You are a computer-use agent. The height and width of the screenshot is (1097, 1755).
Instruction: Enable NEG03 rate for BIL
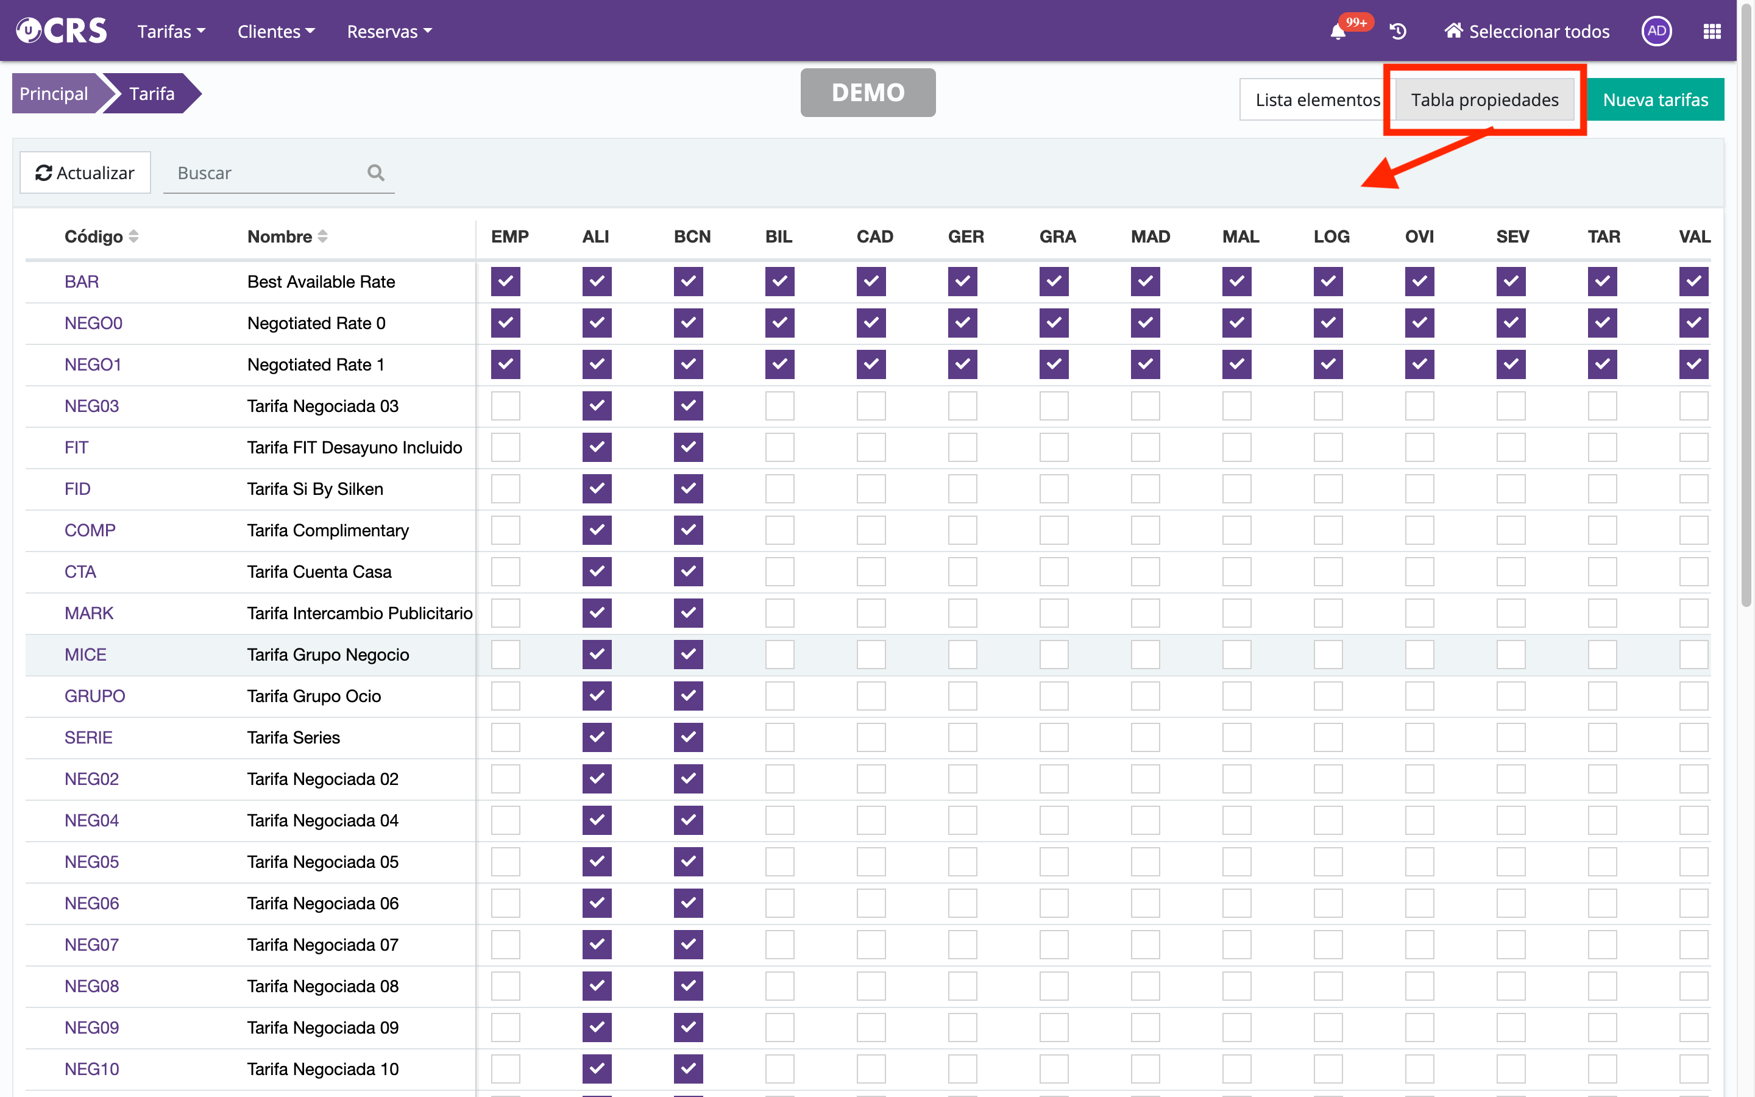tap(779, 406)
